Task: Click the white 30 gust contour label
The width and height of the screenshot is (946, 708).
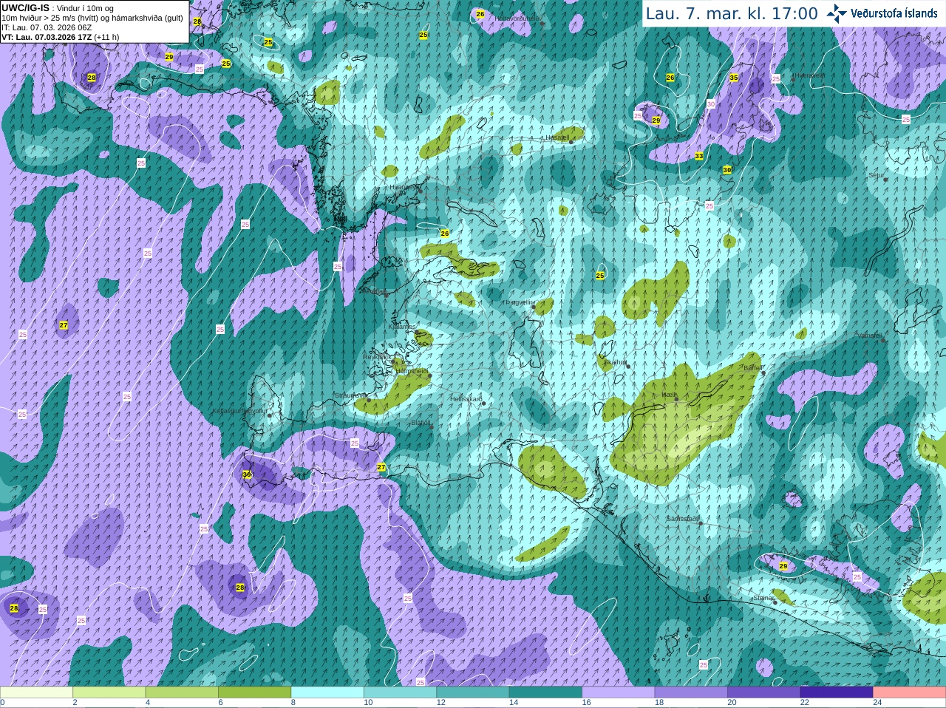Action: pyautogui.click(x=711, y=104)
